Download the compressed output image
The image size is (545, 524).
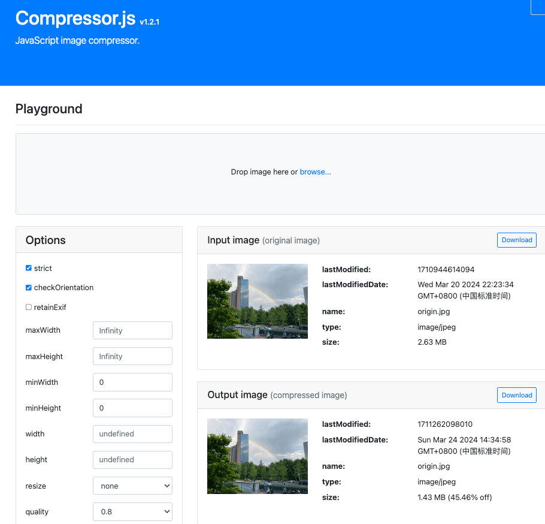coord(516,395)
